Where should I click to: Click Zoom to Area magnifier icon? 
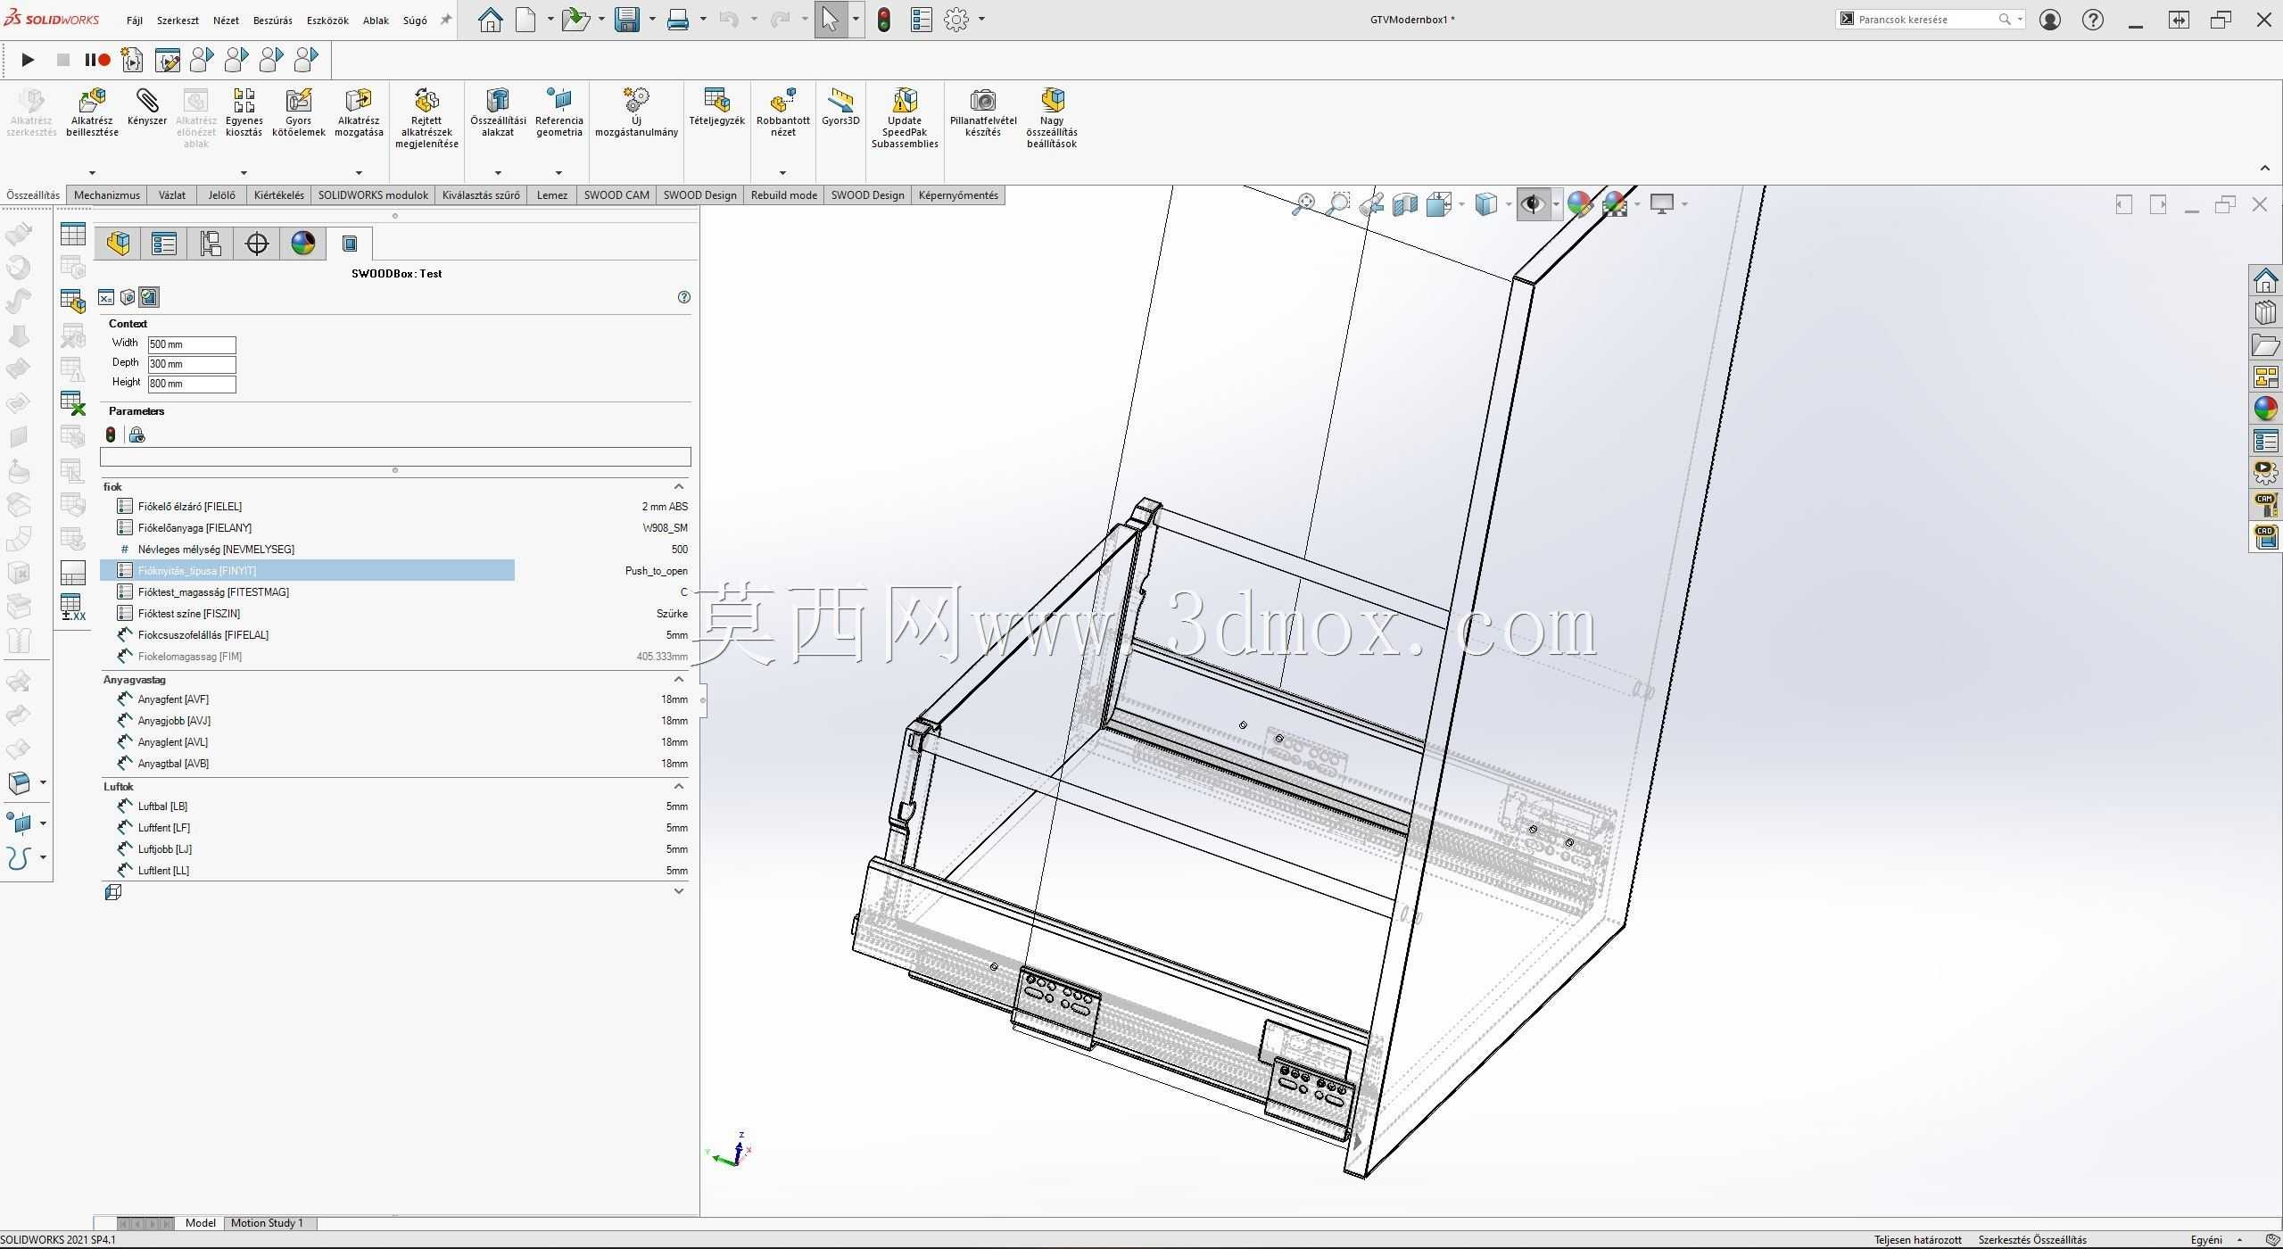1337,204
